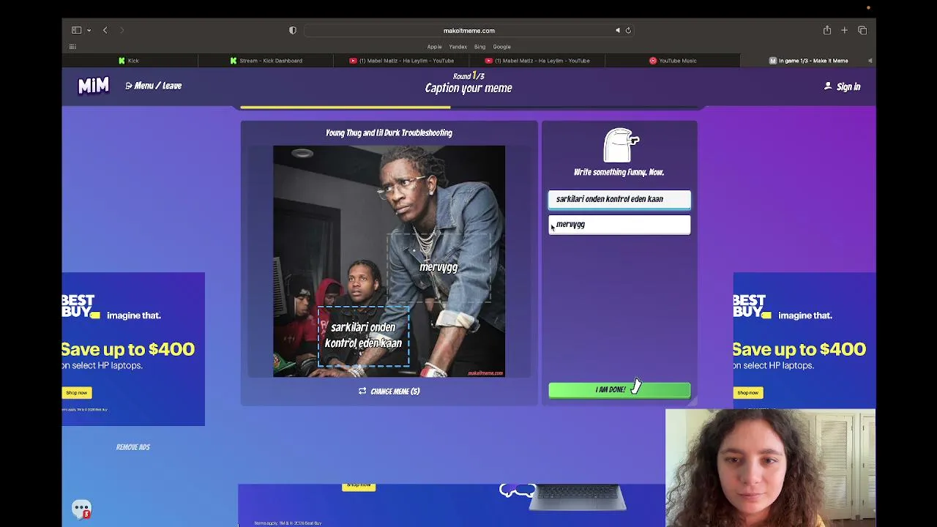Click the 'Caption your meme' heading
Viewport: 937px width, 527px height.
tap(468, 89)
